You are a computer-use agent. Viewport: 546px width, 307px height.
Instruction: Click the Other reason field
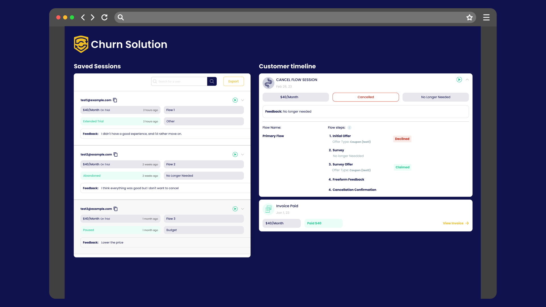tap(204, 121)
